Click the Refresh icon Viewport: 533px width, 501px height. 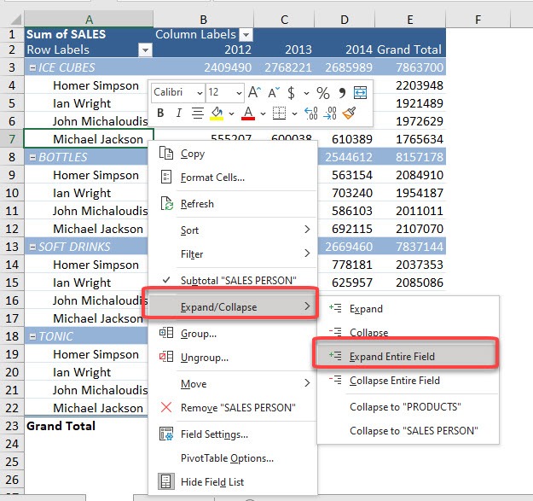(166, 203)
